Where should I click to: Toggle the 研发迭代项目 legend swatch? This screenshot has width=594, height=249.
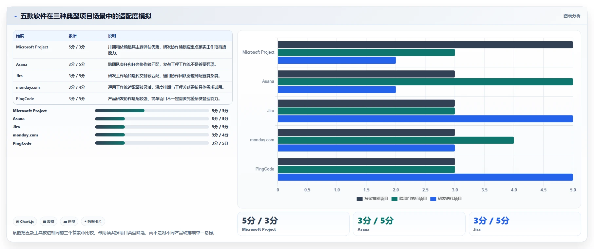click(x=433, y=199)
